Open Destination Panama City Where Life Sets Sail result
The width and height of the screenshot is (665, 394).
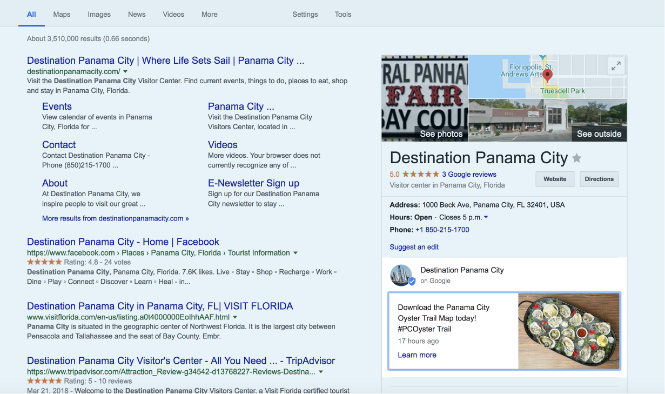[166, 61]
